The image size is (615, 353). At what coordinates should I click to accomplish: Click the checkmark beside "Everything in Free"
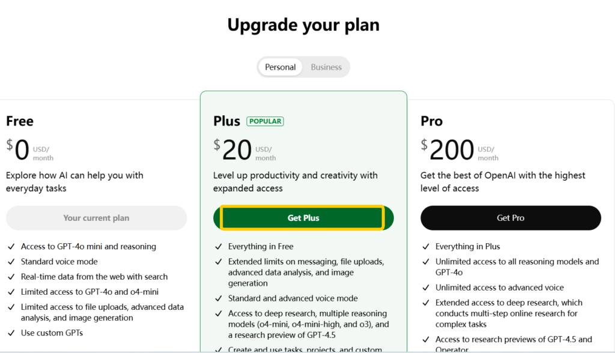[x=219, y=246]
